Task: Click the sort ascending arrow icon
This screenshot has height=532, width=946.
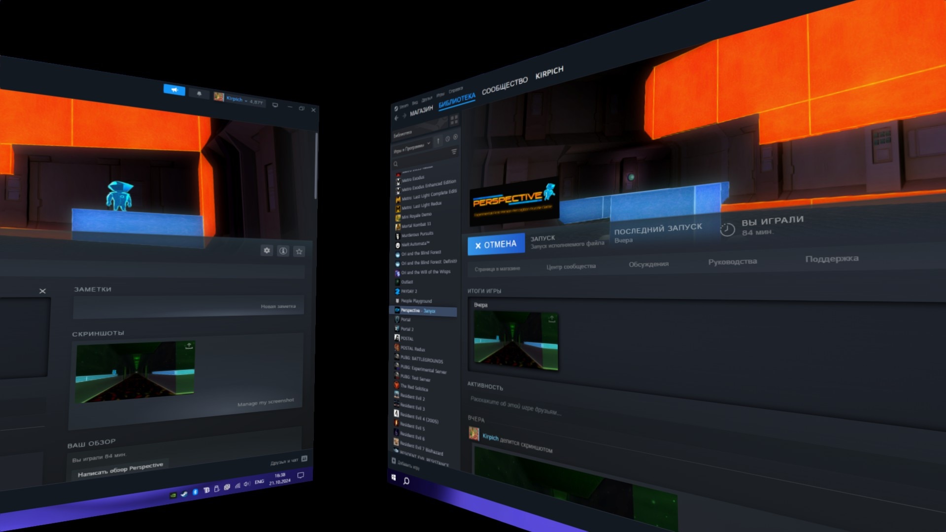Action: [x=438, y=141]
